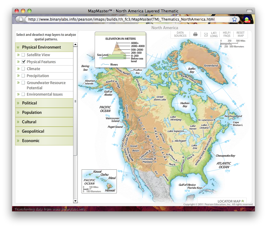The height and width of the screenshot is (228, 267).
Task: Click arrows icon beside Environmental Issues
Action: point(18,94)
